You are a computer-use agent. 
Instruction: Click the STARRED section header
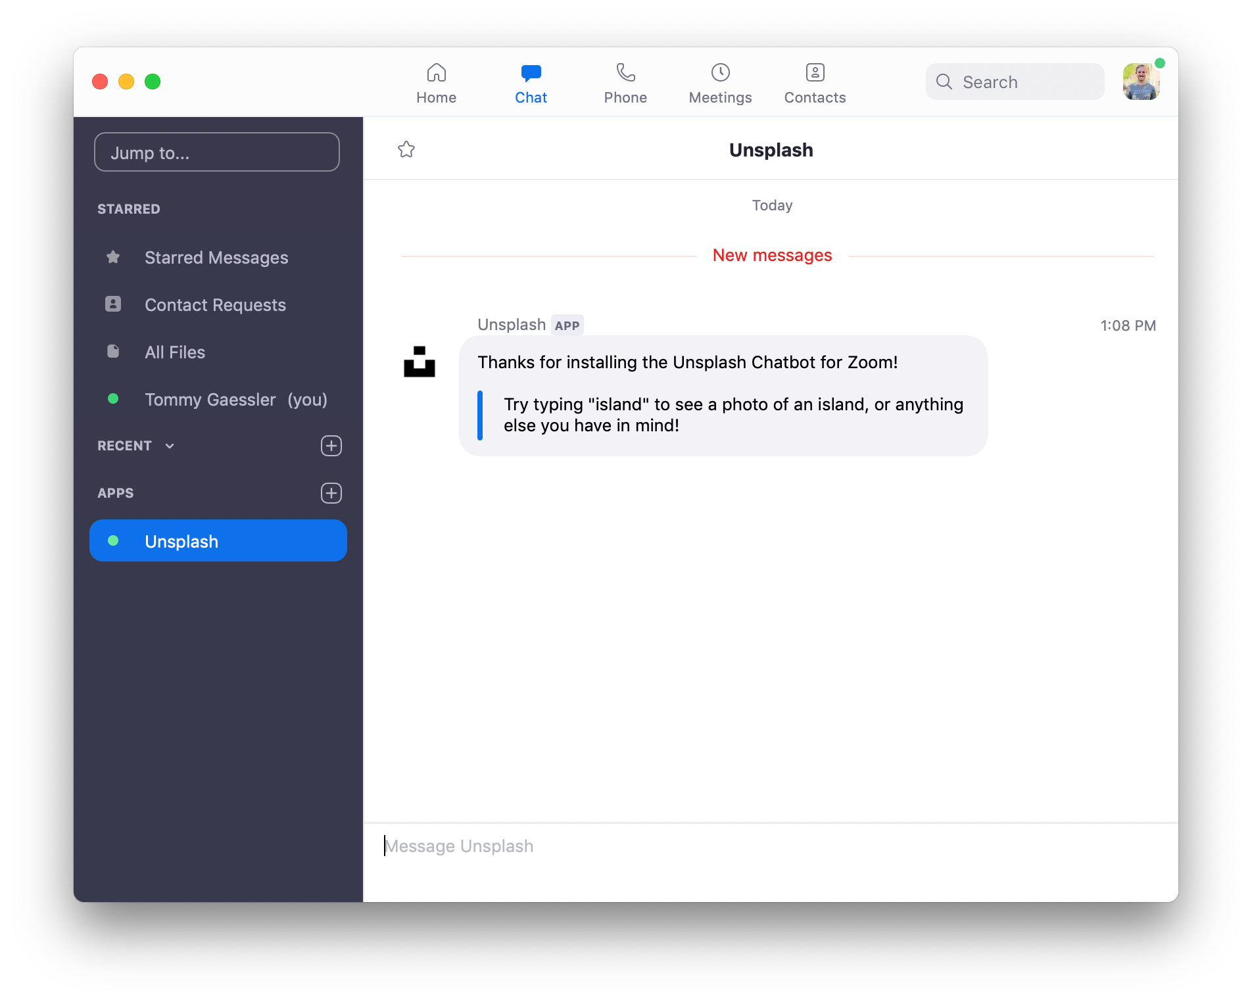click(x=129, y=209)
